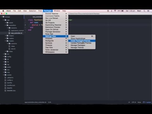
Task: Open the Tree View submenu
Action: tap(55, 47)
